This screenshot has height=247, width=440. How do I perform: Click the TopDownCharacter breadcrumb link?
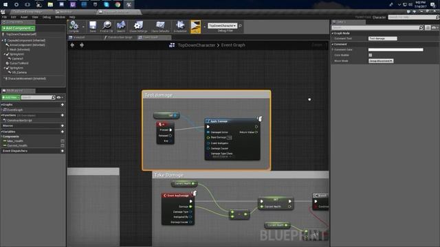[197, 45]
